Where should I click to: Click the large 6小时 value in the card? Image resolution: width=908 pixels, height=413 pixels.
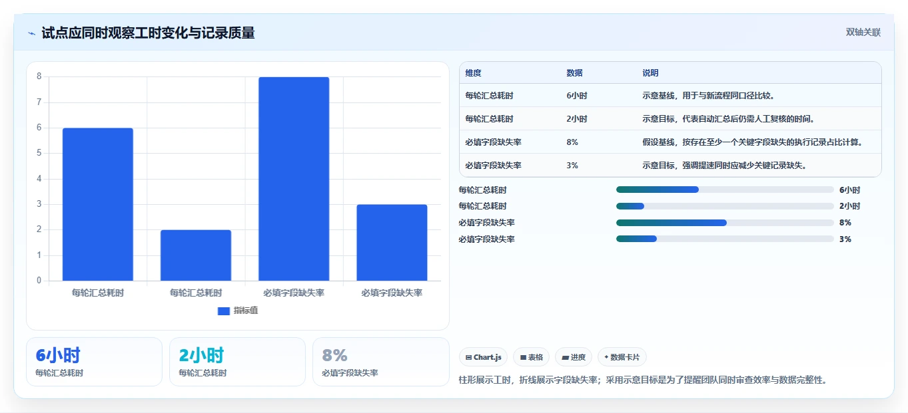pos(58,355)
